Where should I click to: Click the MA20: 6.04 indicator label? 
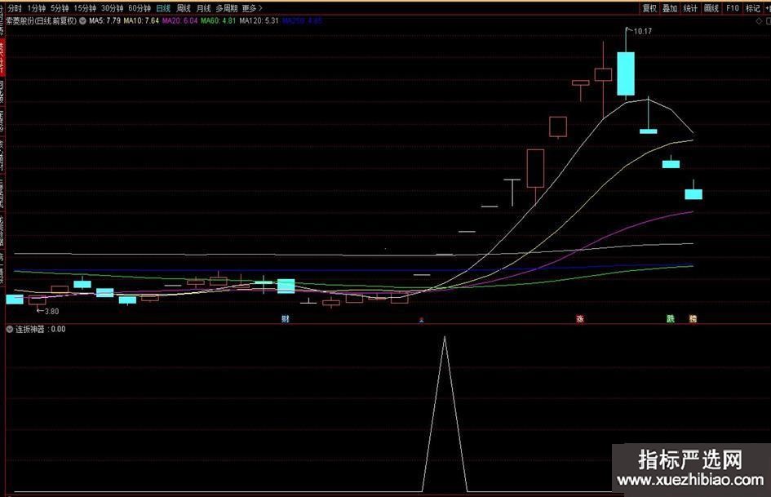coord(180,21)
